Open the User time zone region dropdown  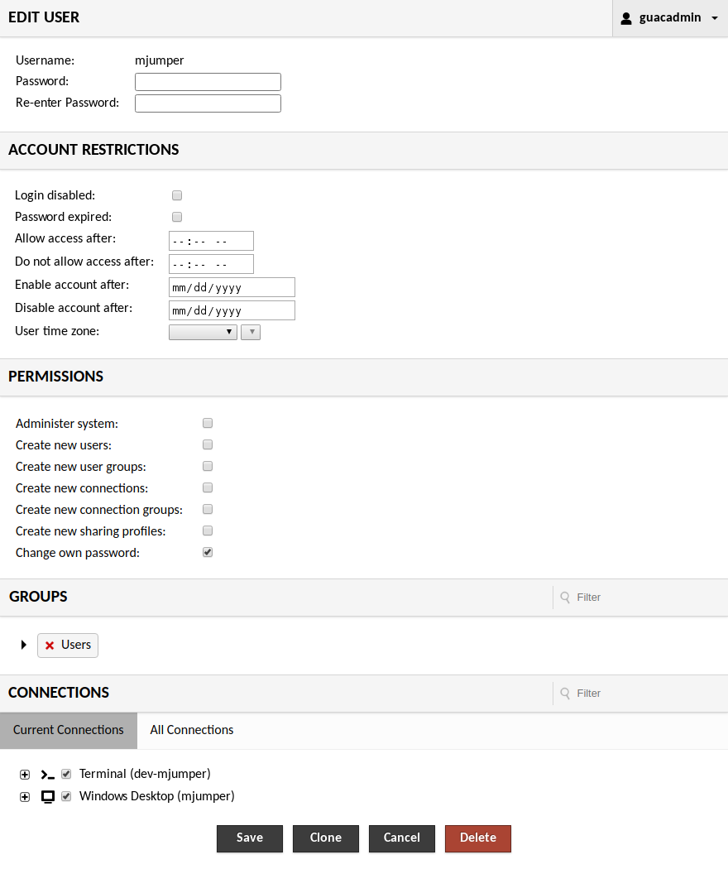[203, 332]
